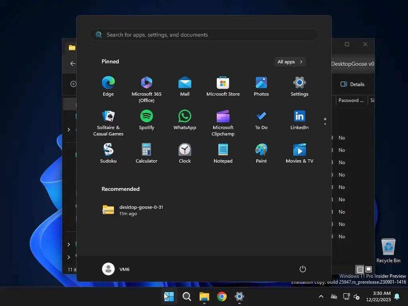Open Spotify

pyautogui.click(x=147, y=120)
